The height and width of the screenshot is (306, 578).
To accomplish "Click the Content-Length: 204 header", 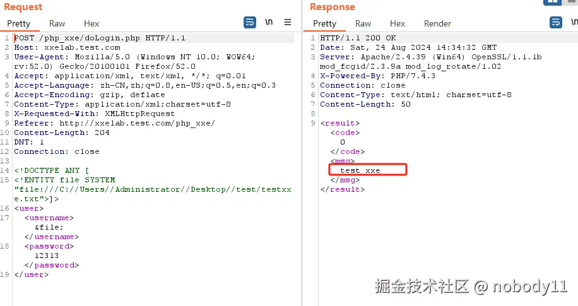I will click(x=62, y=132).
